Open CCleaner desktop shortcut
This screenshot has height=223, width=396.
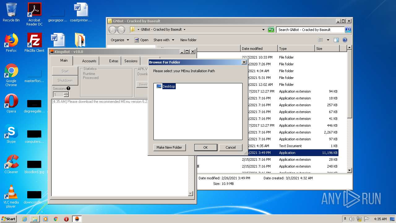(11, 164)
